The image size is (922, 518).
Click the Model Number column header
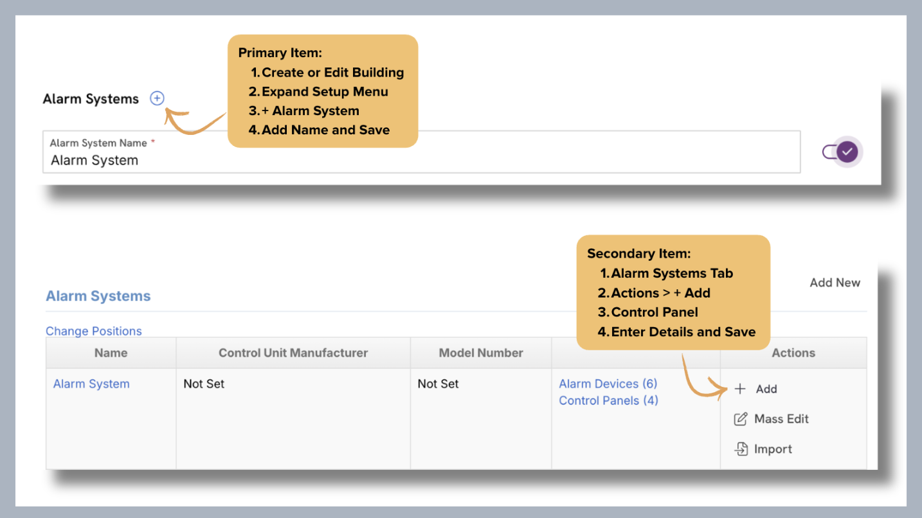[481, 353]
